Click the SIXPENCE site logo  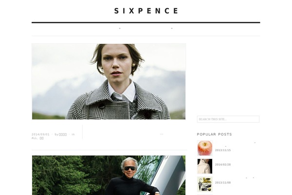(x=146, y=11)
